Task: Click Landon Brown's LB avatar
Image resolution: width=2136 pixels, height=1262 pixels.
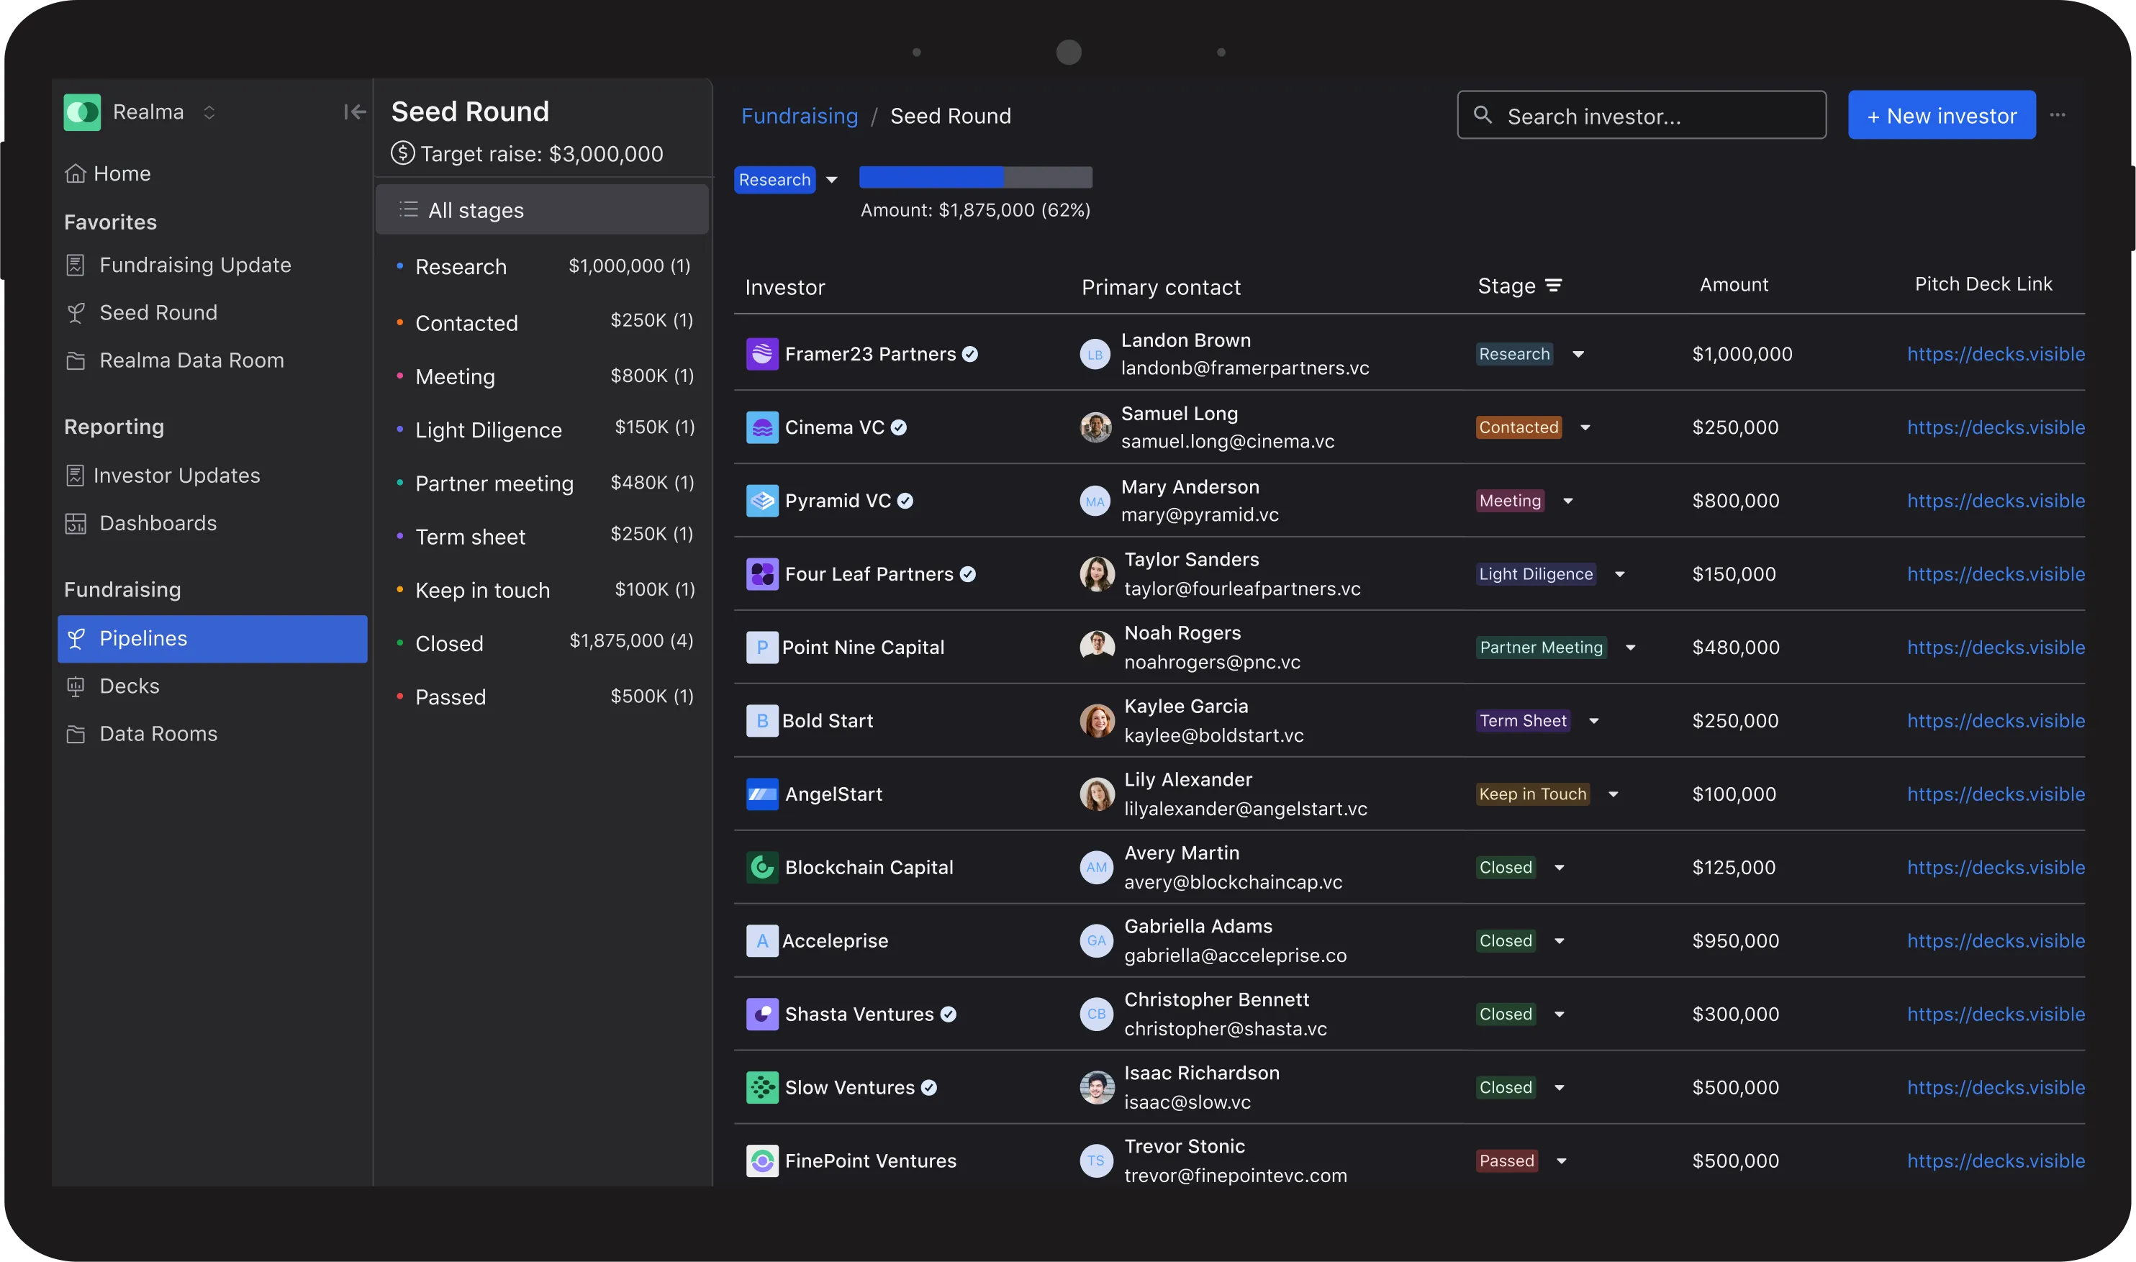Action: tap(1095, 355)
